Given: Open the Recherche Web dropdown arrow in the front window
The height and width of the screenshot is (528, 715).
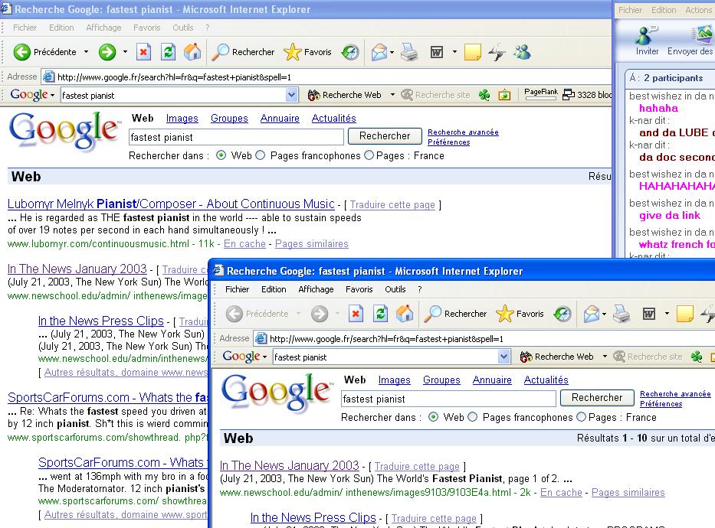Looking at the screenshot, I should click(605, 357).
